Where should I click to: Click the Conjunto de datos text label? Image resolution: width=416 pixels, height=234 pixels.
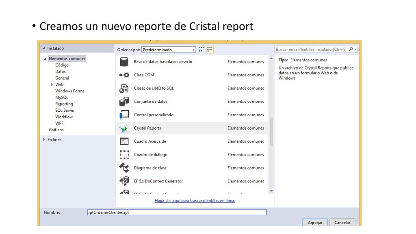pos(151,102)
